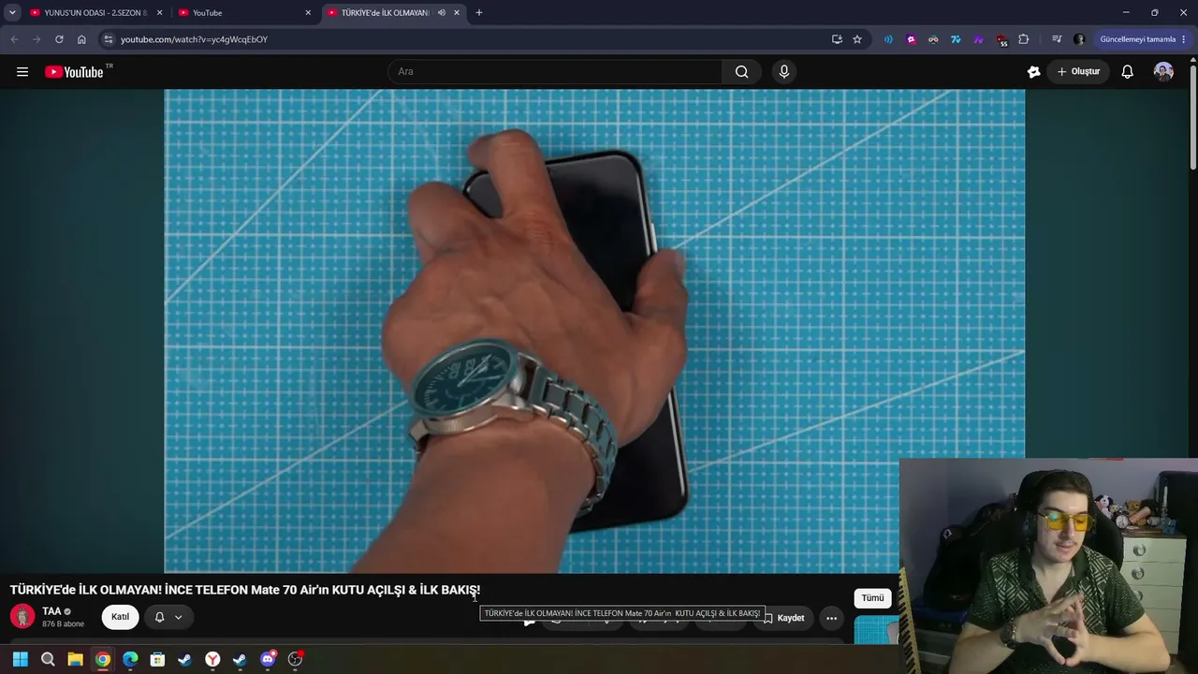
Task: Open Microsoft Edge from the taskbar
Action: (130, 659)
